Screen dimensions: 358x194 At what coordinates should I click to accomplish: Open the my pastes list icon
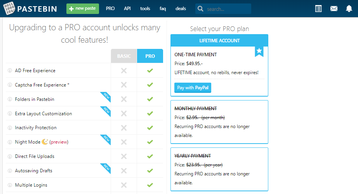pyautogui.click(x=318, y=9)
